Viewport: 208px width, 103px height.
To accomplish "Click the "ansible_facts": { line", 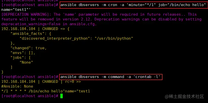I will 31,34.
